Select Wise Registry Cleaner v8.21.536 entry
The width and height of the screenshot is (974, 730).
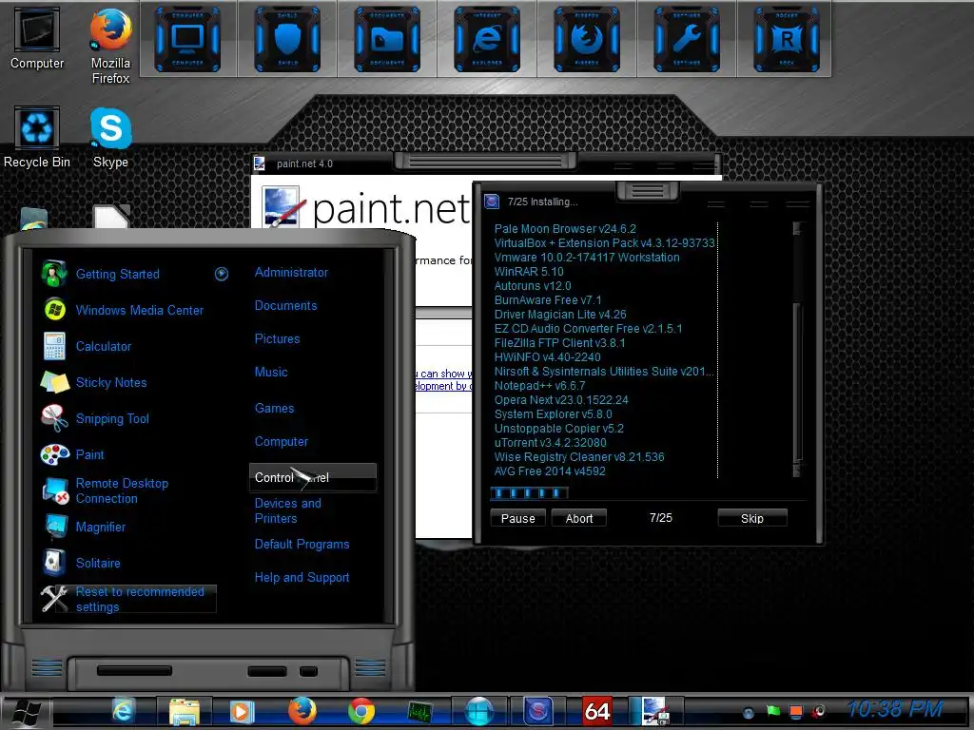click(x=579, y=457)
